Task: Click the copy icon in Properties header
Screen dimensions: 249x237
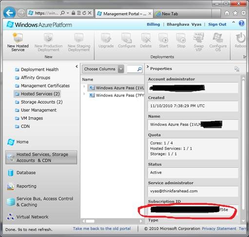Action: coord(237,69)
